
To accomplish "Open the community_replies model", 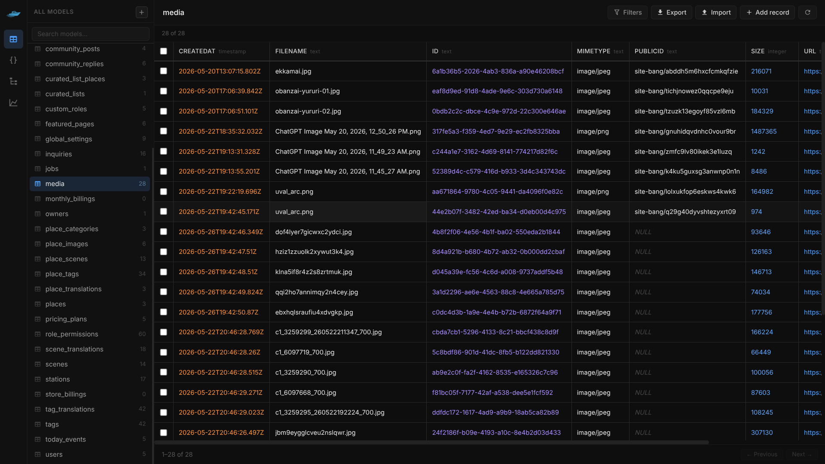I will [90, 64].
